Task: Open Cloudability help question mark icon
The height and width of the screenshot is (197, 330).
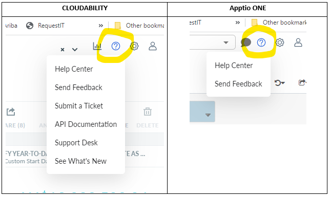Action: point(116,46)
